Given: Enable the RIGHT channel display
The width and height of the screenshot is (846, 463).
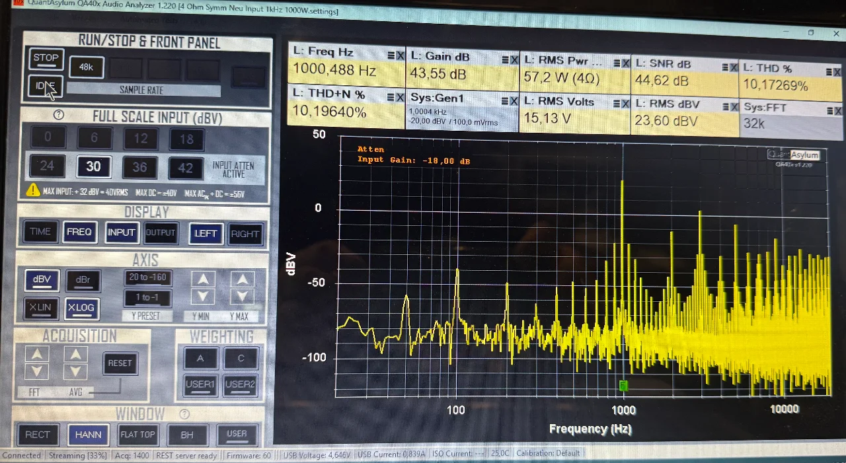Looking at the screenshot, I should click(245, 234).
